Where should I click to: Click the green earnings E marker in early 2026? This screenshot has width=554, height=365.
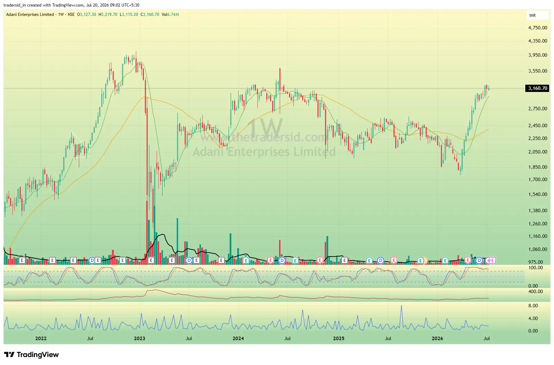tap(445, 260)
